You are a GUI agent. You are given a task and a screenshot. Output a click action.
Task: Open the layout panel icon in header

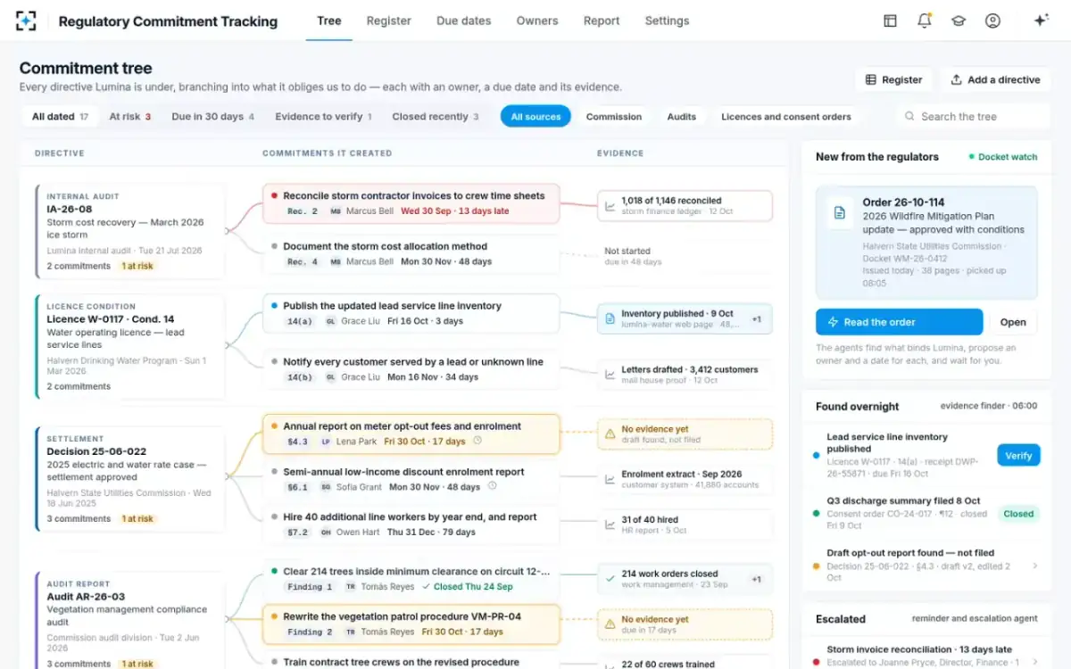point(890,21)
